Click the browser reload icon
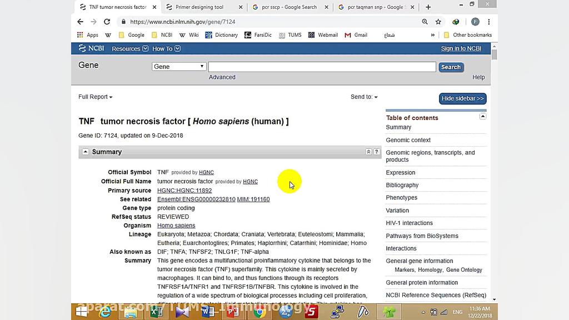Screen dimensions: 569x320 click(107, 22)
